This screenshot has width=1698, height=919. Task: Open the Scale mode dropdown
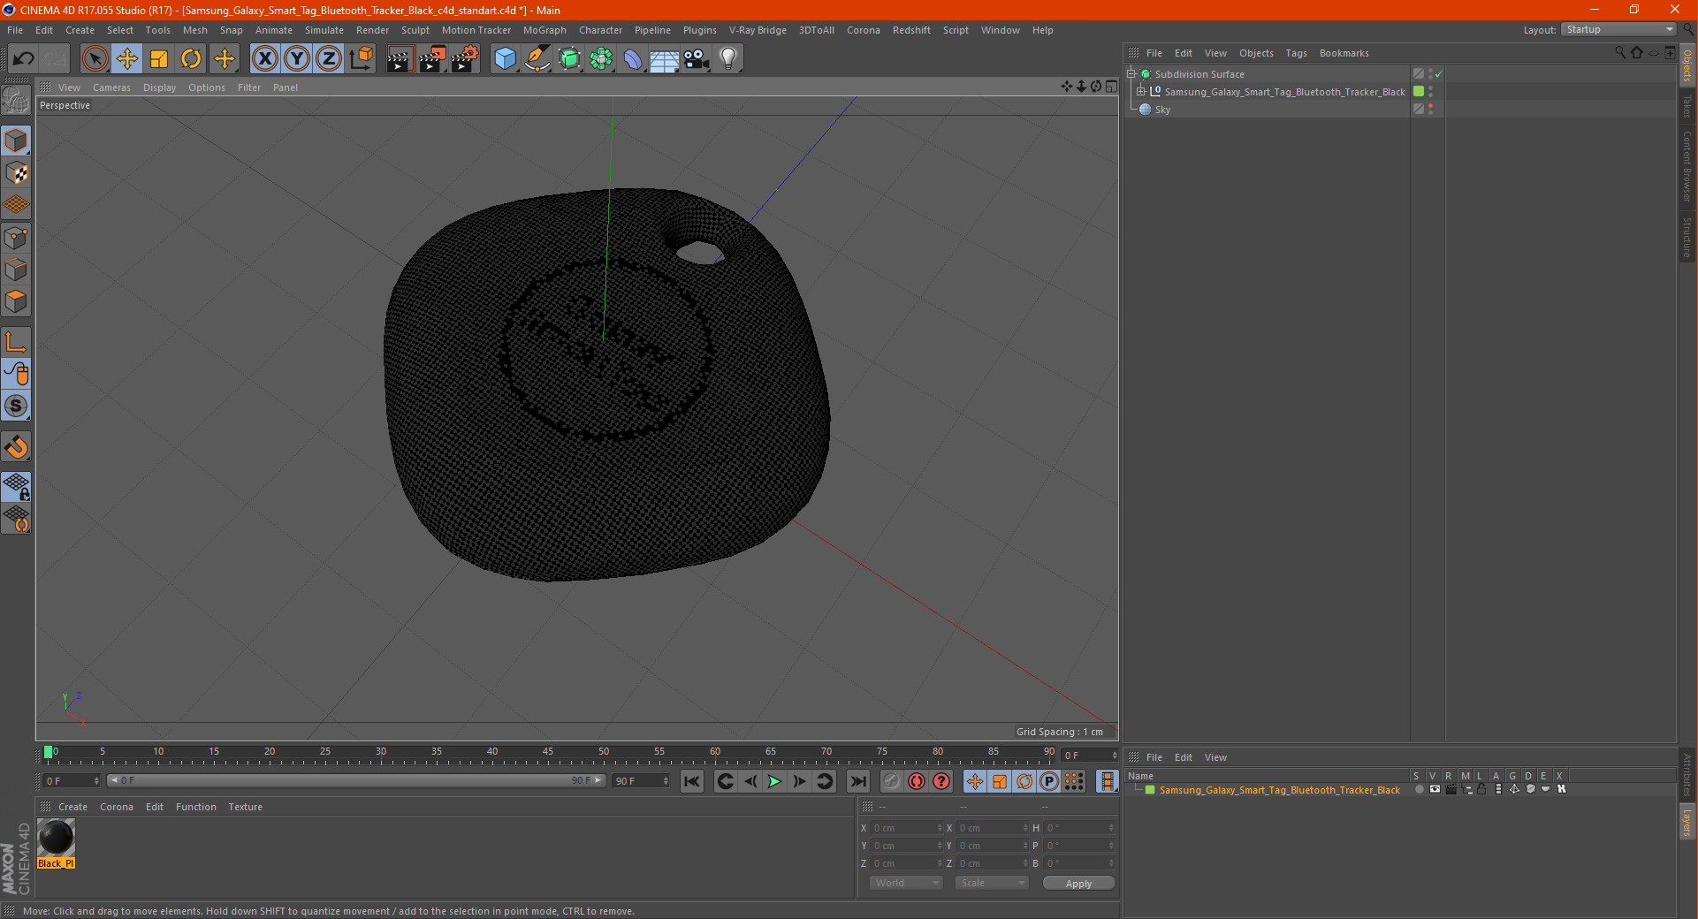pyautogui.click(x=991, y=883)
